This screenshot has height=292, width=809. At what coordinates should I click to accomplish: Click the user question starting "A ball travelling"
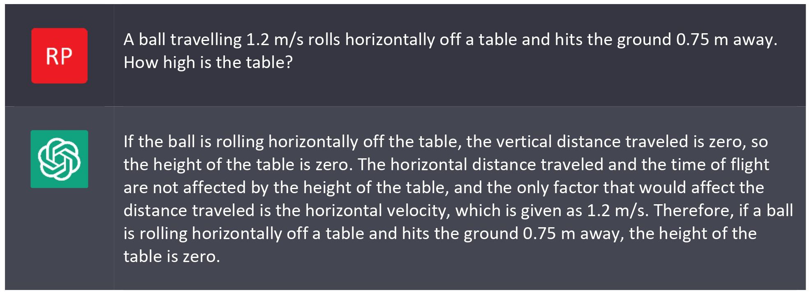tap(451, 51)
